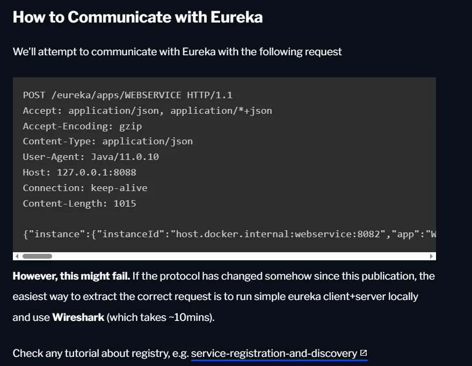
Task: Click the Accept-Encoding: gzip line
Action: point(82,126)
